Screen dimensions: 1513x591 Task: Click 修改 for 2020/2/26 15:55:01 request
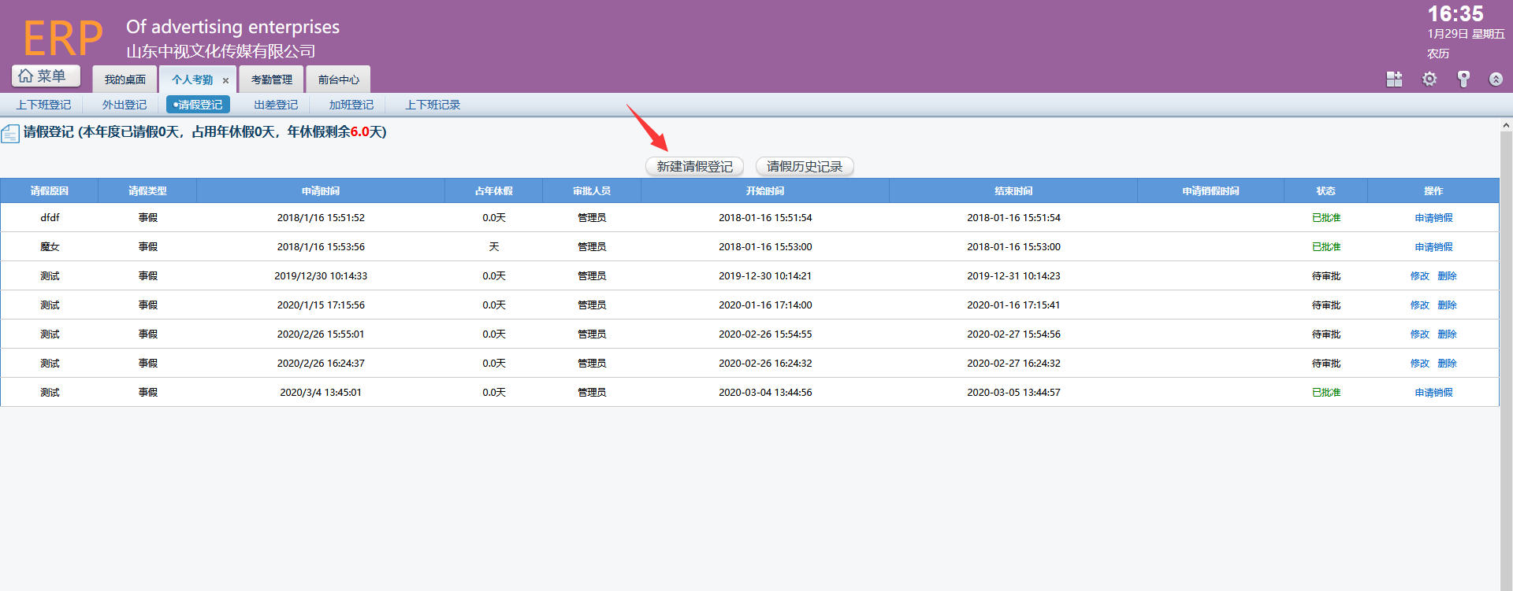[x=1420, y=334]
